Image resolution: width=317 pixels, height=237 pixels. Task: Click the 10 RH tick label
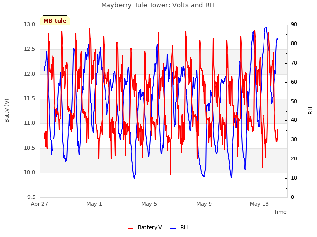pyautogui.click(x=294, y=178)
